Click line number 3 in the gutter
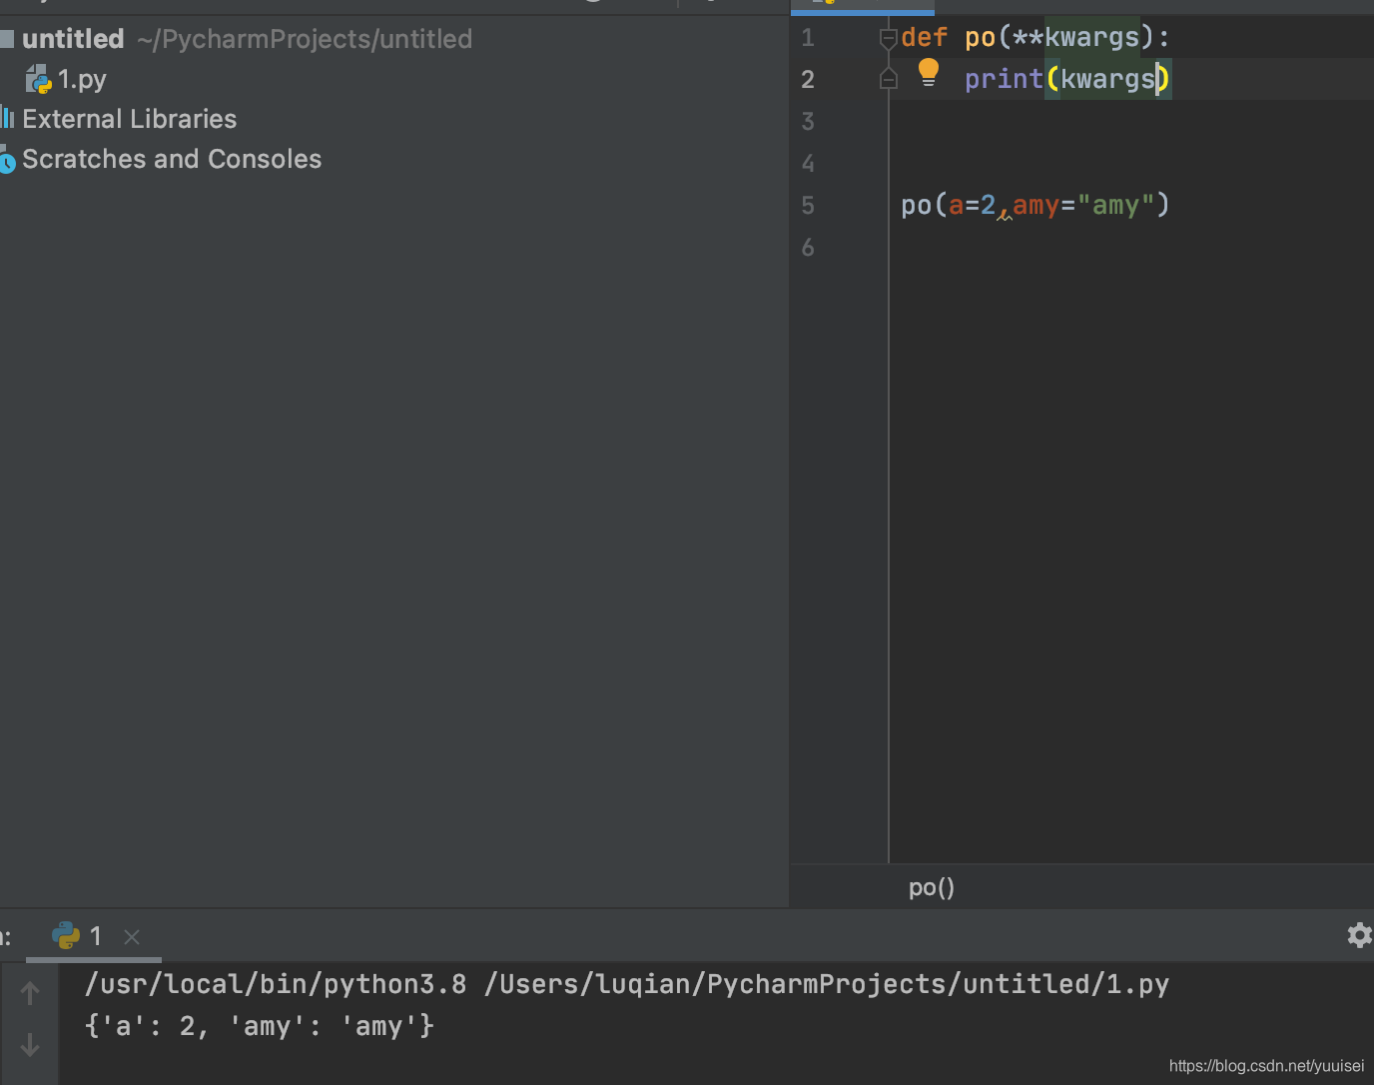 click(x=808, y=122)
